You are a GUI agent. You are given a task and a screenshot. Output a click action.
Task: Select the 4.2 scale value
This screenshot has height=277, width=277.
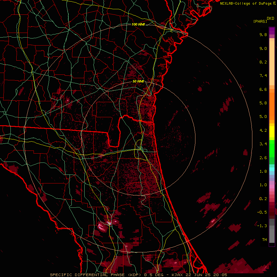(263, 130)
